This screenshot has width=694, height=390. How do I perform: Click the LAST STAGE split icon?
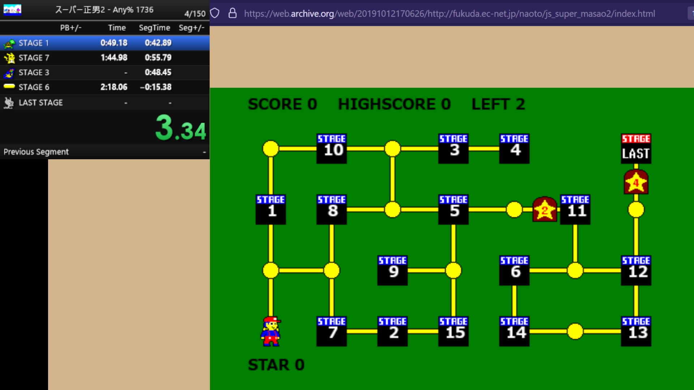coord(9,103)
